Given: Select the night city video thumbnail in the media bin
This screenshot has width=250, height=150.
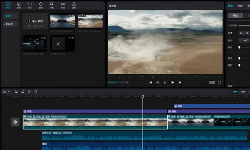Looking at the screenshot, I should coord(35,43).
